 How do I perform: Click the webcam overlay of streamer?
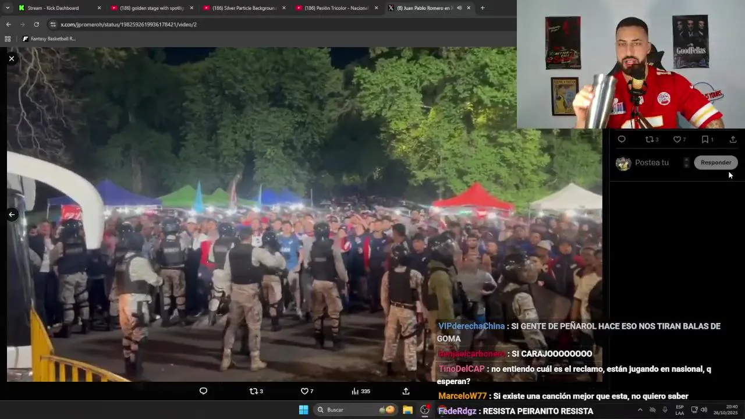[631, 64]
